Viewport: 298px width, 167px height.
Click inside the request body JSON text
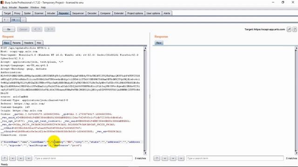pos(70,143)
